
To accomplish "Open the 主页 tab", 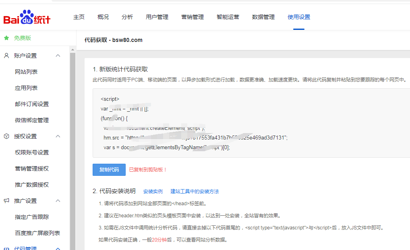I will tap(79, 17).
